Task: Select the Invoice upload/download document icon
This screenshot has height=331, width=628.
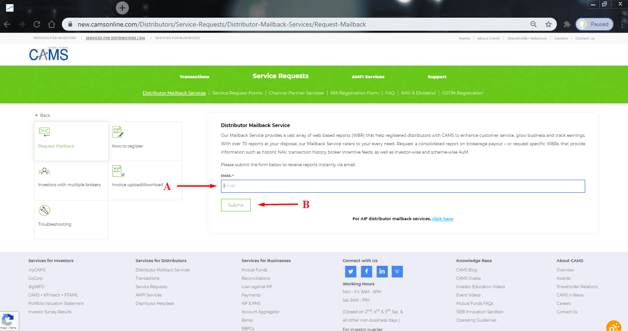Action: (x=118, y=171)
